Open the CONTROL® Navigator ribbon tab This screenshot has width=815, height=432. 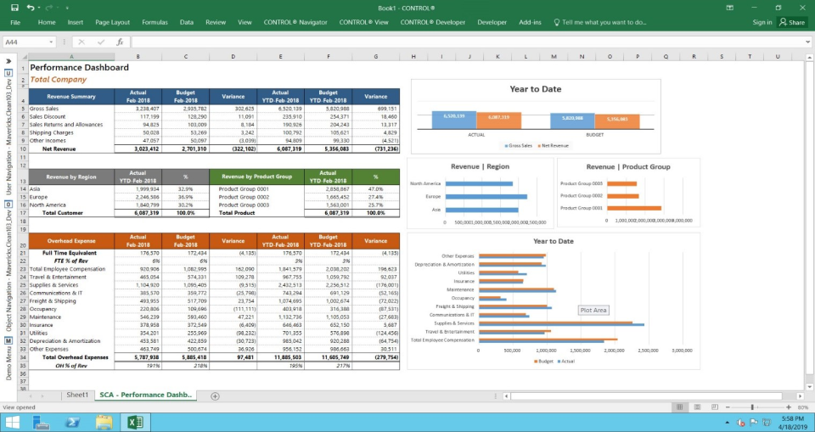click(x=297, y=22)
